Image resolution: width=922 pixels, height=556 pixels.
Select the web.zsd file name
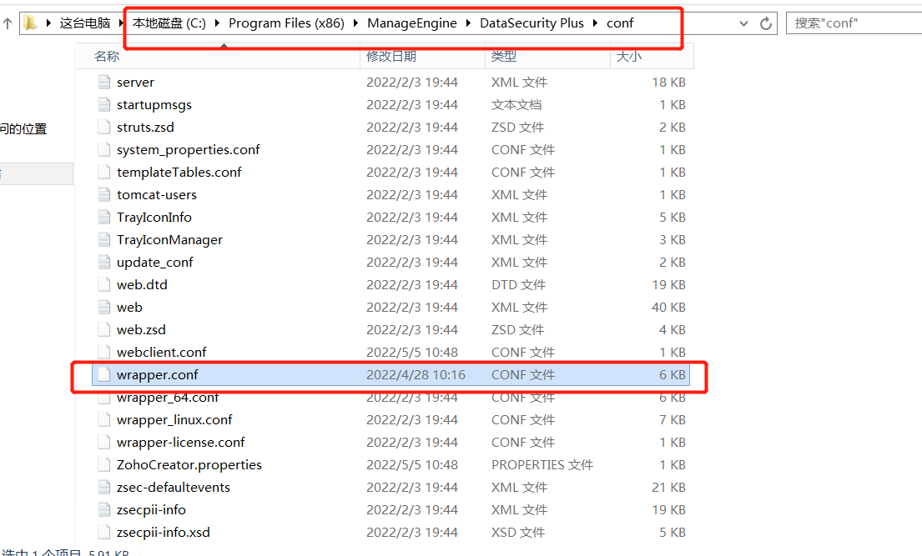(x=141, y=330)
